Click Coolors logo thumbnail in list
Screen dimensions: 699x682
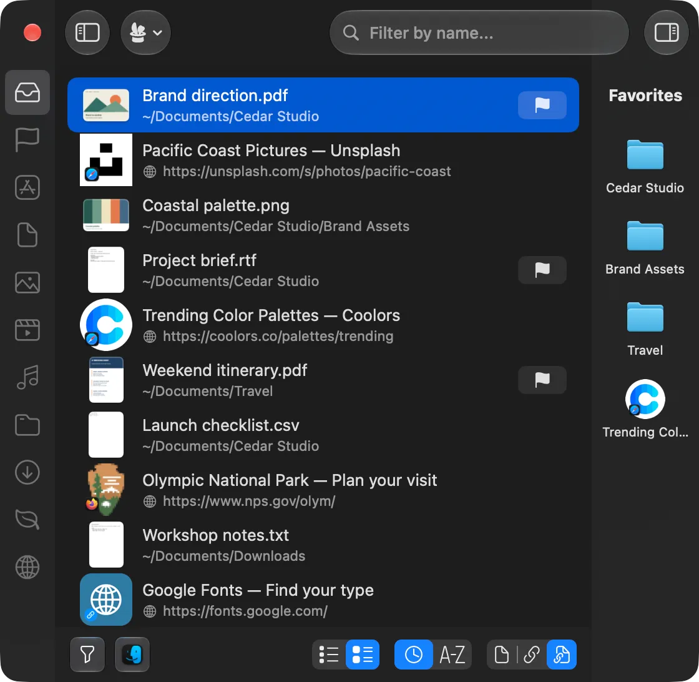click(x=106, y=325)
